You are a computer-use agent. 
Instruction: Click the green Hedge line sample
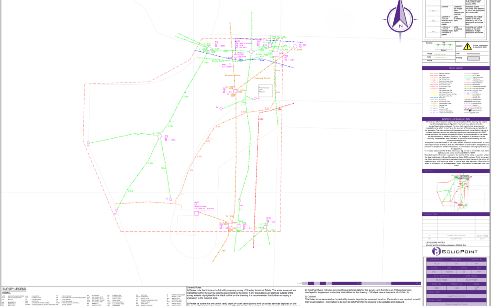pyautogui.click(x=440, y=54)
